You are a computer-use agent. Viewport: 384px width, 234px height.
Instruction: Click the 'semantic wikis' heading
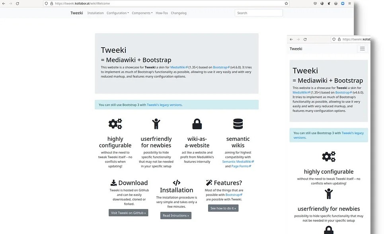coord(238,142)
